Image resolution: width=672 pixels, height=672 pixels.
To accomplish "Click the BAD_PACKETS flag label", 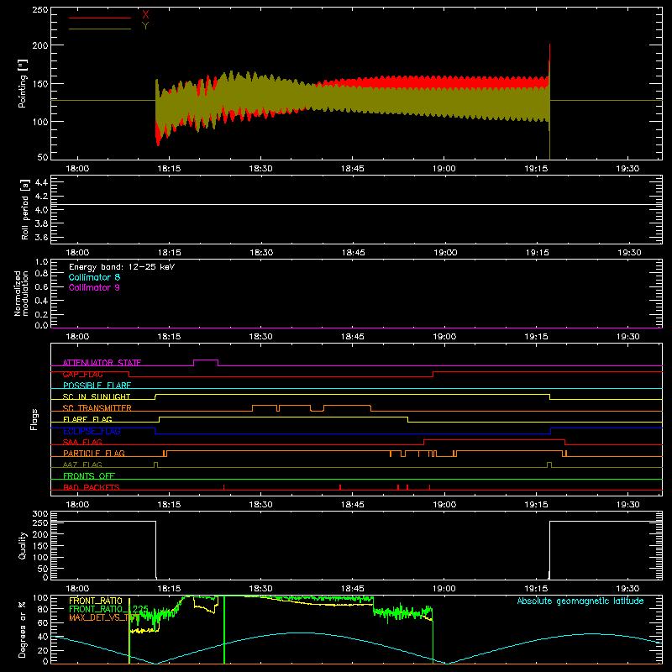I will coord(92,487).
